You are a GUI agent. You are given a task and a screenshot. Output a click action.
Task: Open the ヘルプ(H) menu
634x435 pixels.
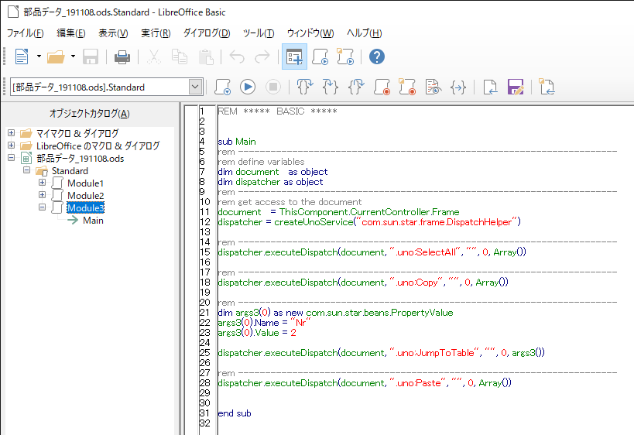(x=365, y=33)
